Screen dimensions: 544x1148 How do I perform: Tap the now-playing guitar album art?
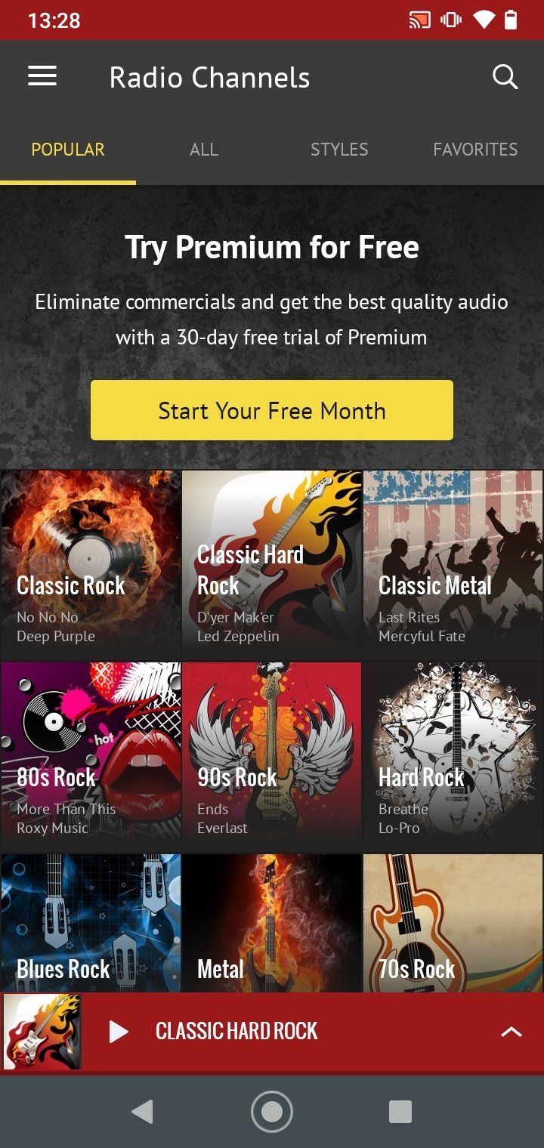click(42, 1032)
